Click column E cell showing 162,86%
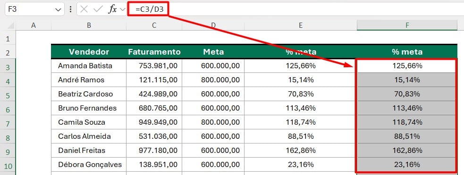Viewport: 464px width, 175px height. (301, 151)
